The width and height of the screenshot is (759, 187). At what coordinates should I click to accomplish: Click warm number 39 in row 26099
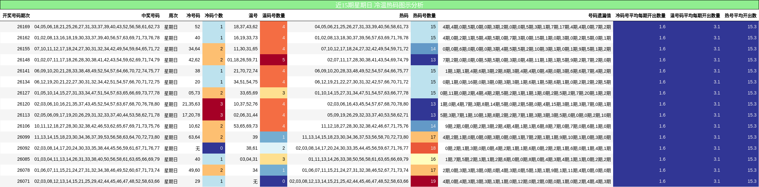point(255,137)
